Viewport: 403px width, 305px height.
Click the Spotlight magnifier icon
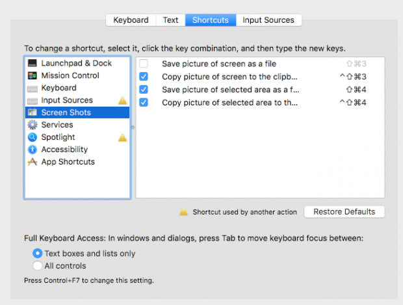(32, 137)
